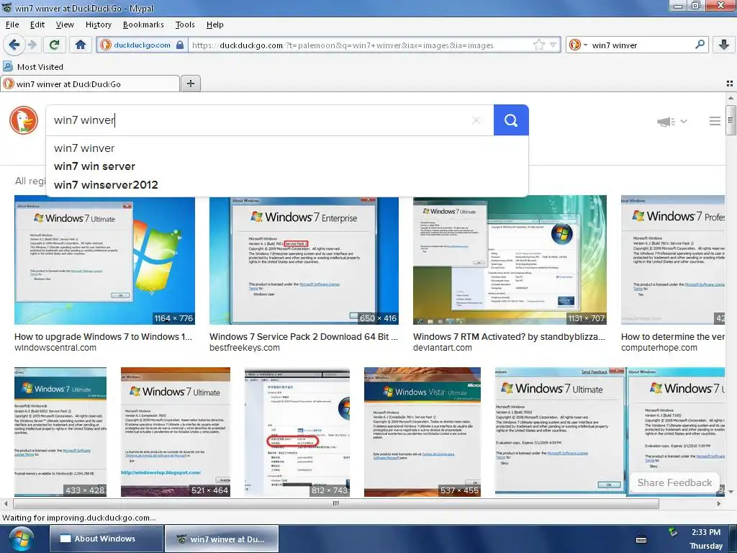Click the on-screen keyboard tray icon
Viewport: 737px width, 553px height.
pyautogui.click(x=641, y=539)
